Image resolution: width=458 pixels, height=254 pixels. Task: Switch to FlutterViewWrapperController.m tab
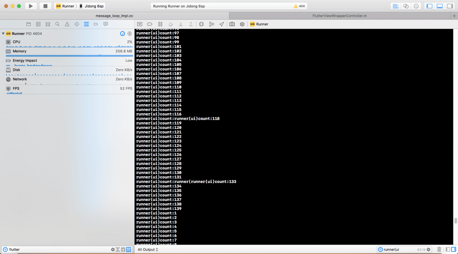pyautogui.click(x=340, y=16)
